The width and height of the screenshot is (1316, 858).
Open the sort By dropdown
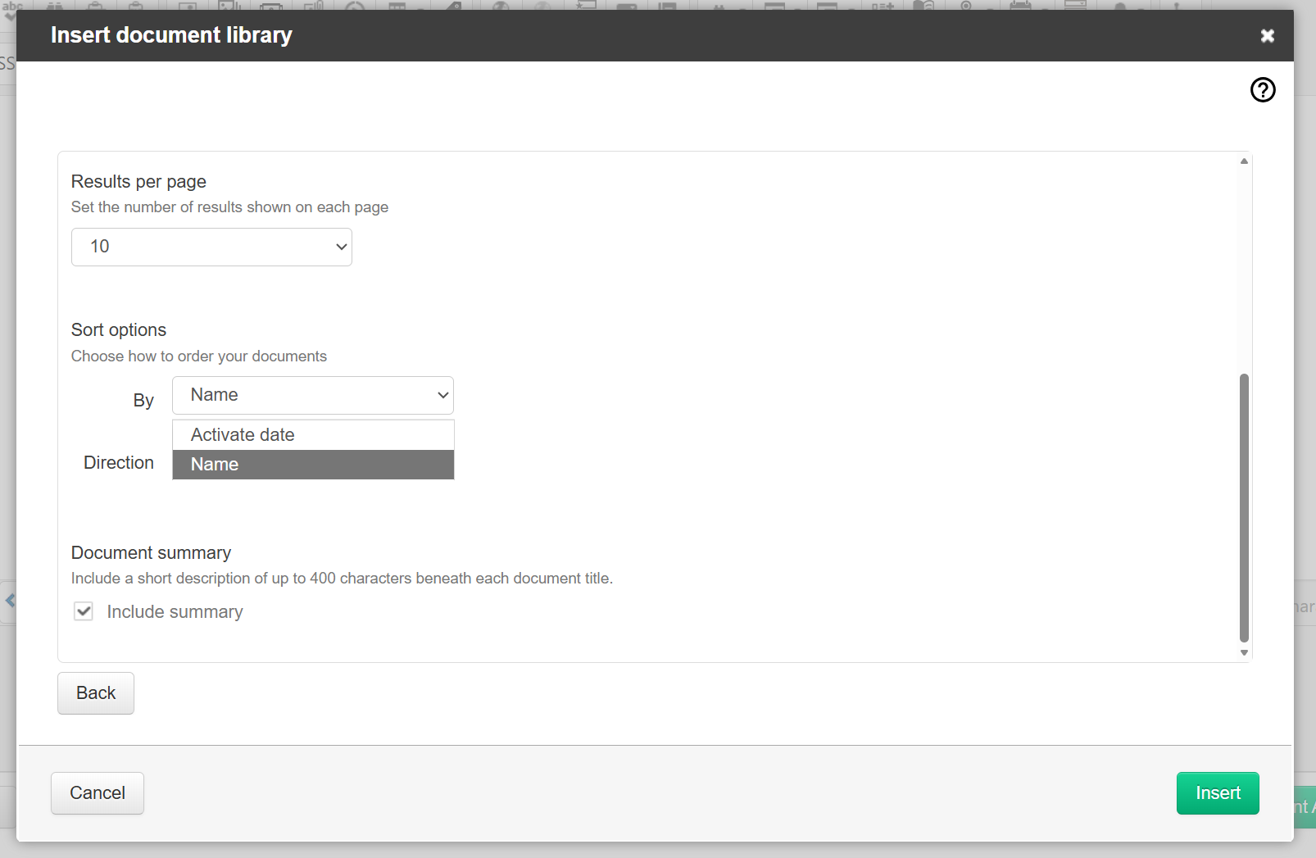coord(312,395)
